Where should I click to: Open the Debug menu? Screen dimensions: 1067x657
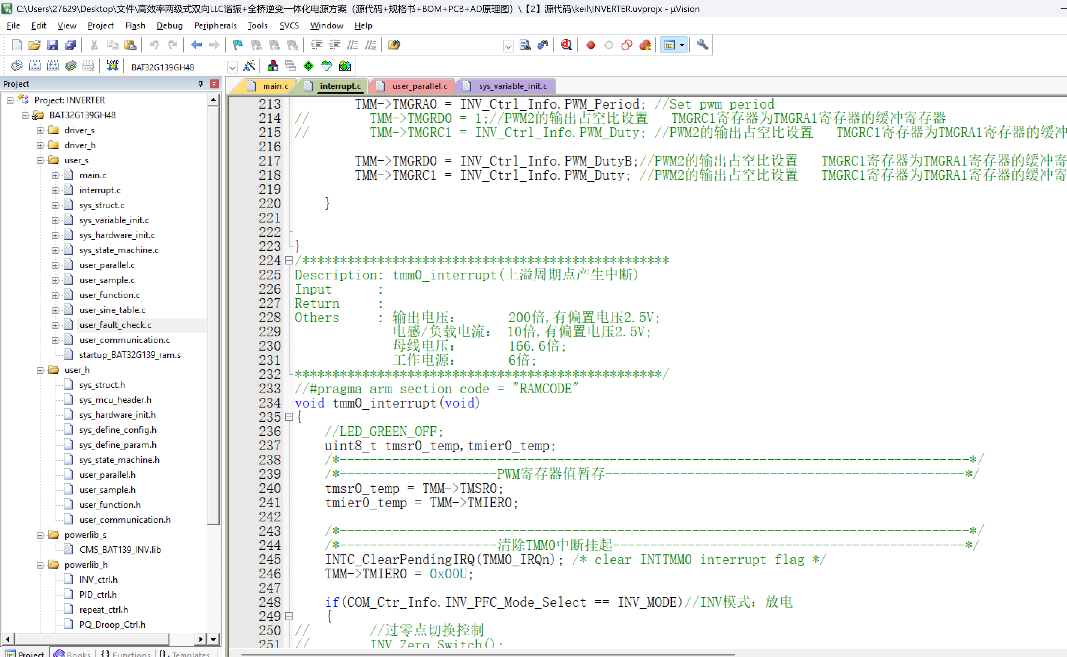pos(169,25)
